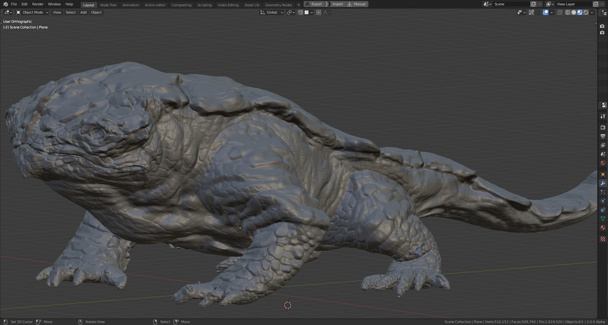This screenshot has width=608, height=325.
Task: Open the Physics properties tab
Action: 603,201
